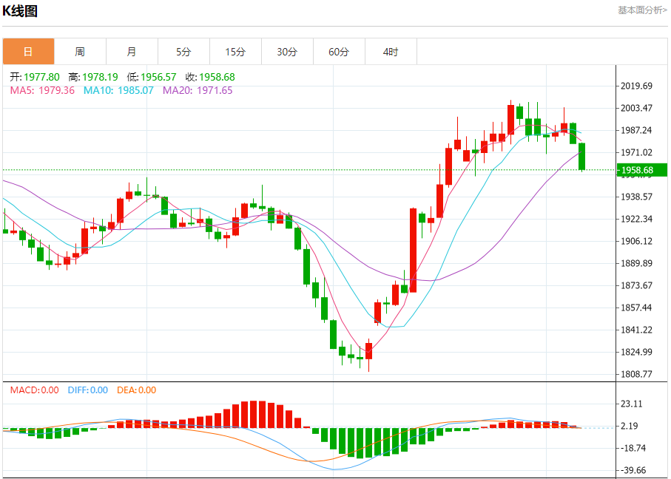Click the MACD: 0.00 indicator label
Image resolution: width=671 pixels, height=479 pixels.
pos(34,390)
